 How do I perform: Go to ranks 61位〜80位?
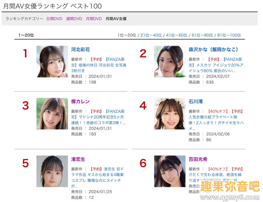tap(202, 35)
